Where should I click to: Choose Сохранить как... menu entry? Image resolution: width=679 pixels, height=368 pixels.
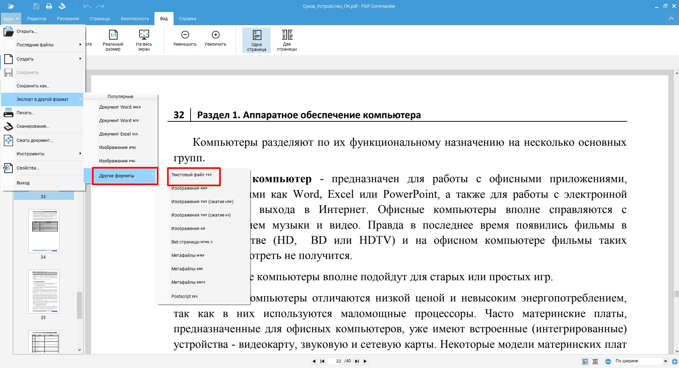(x=43, y=86)
